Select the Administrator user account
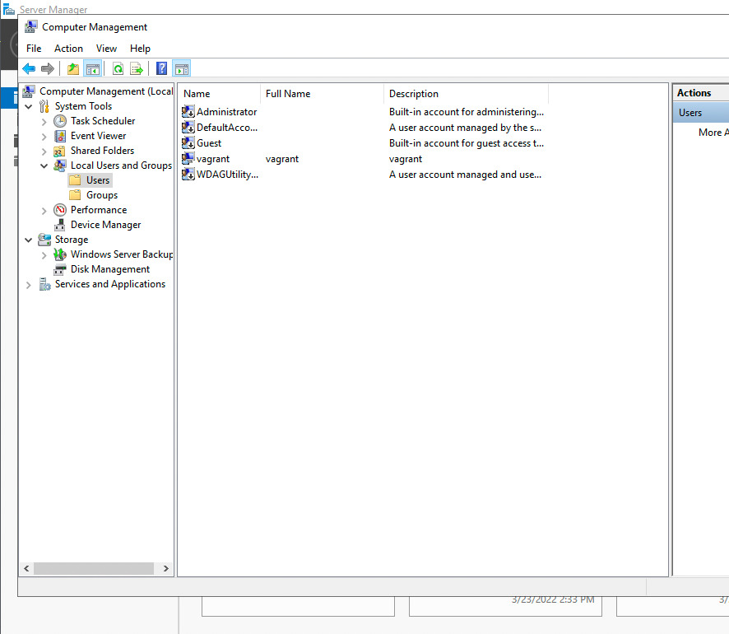729x634 pixels. click(226, 112)
